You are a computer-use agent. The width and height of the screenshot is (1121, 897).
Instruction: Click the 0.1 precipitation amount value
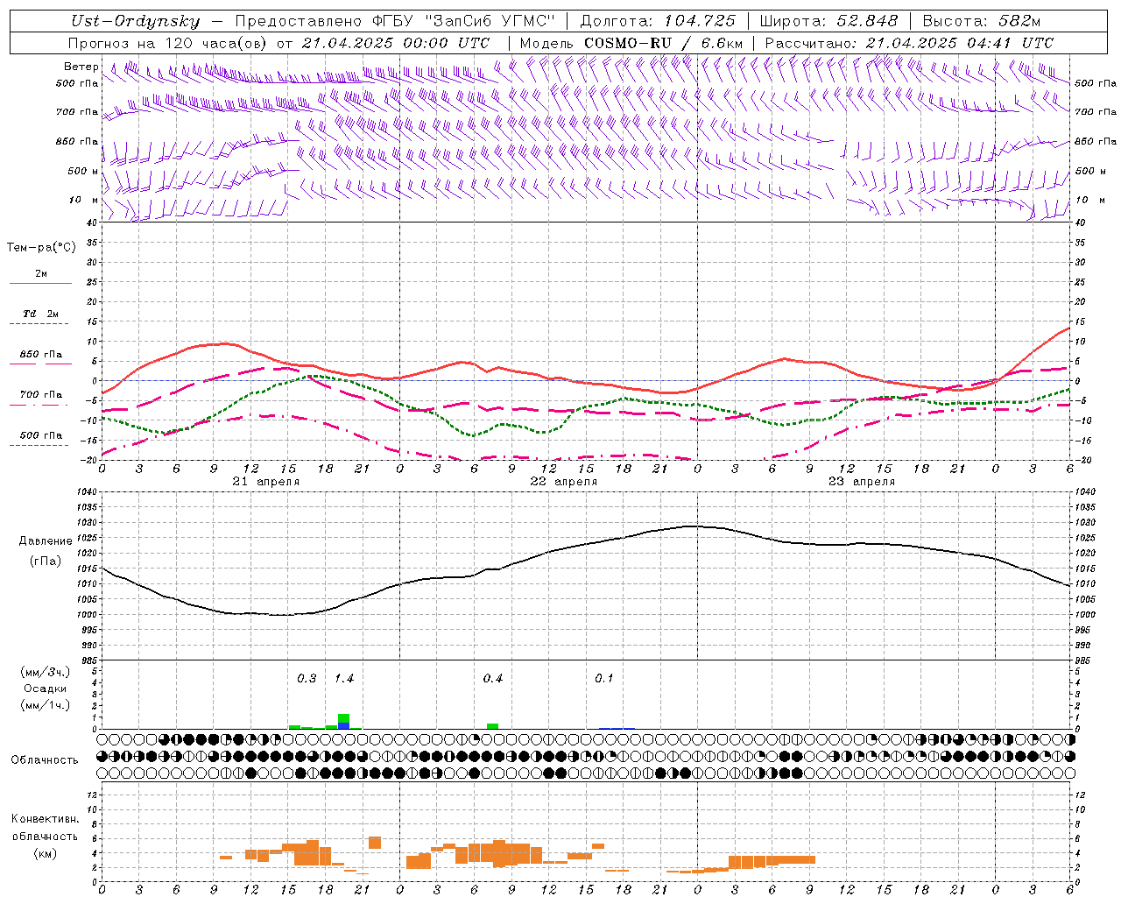click(x=604, y=679)
